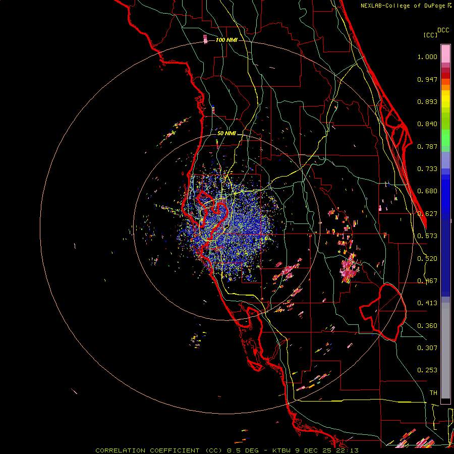
Task: Click the TH threshold label on legend
Action: 433,393
